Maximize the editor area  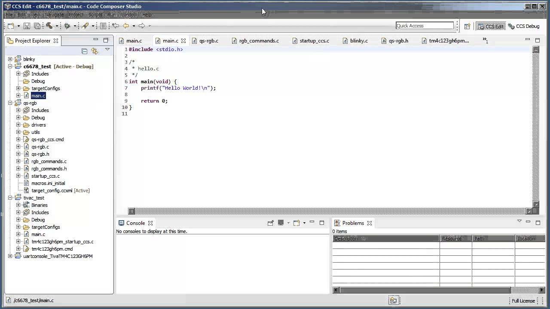click(538, 40)
